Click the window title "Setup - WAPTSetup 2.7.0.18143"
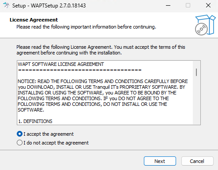 [49, 6]
